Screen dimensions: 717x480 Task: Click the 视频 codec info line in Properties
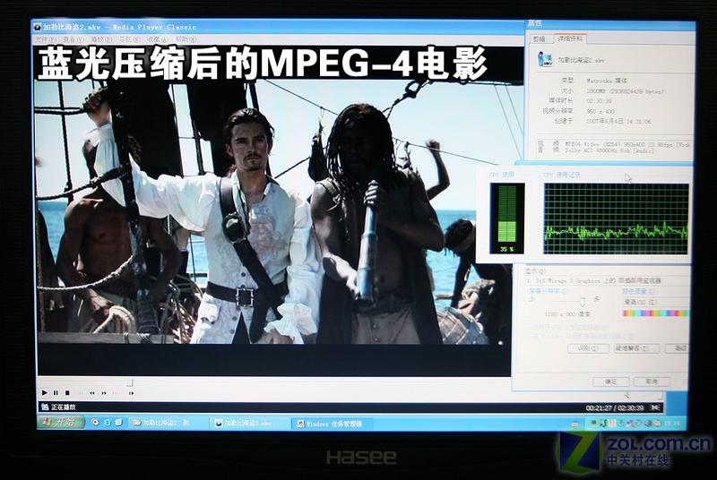(x=614, y=143)
